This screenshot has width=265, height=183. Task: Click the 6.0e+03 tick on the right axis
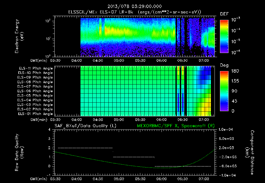pos(227,139)
